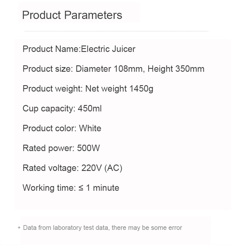Click the Net weight 1450g value
The image size is (231, 245).
[119, 89]
